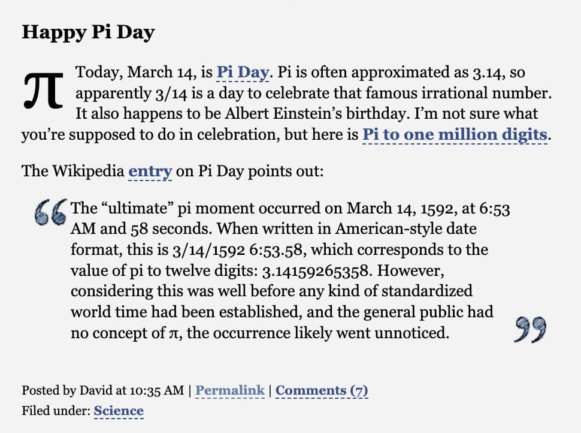
Task: Open the Science category link
Action: tap(119, 411)
